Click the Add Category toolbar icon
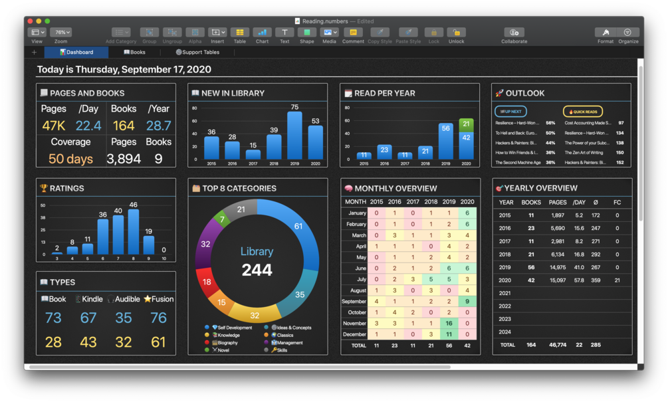This screenshot has width=668, height=402. [x=120, y=33]
